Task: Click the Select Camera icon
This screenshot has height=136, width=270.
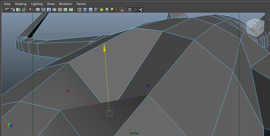Action: (7, 10)
